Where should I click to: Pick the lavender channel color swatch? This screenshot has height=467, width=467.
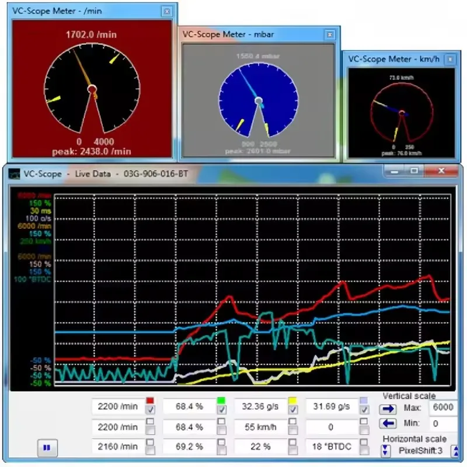coord(364,400)
